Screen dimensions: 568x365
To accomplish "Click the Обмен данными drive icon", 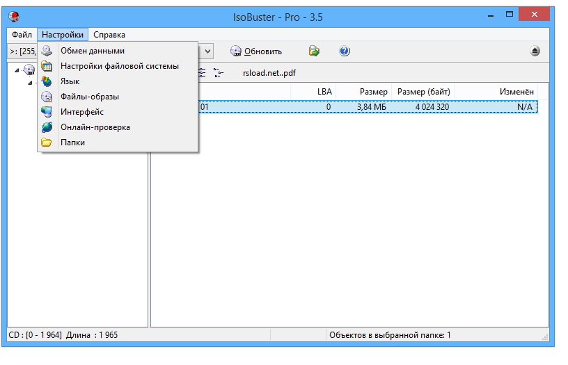I will tap(47, 51).
